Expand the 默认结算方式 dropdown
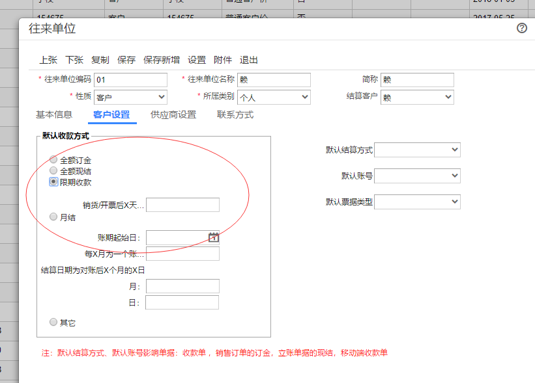535x383 pixels. coord(417,150)
